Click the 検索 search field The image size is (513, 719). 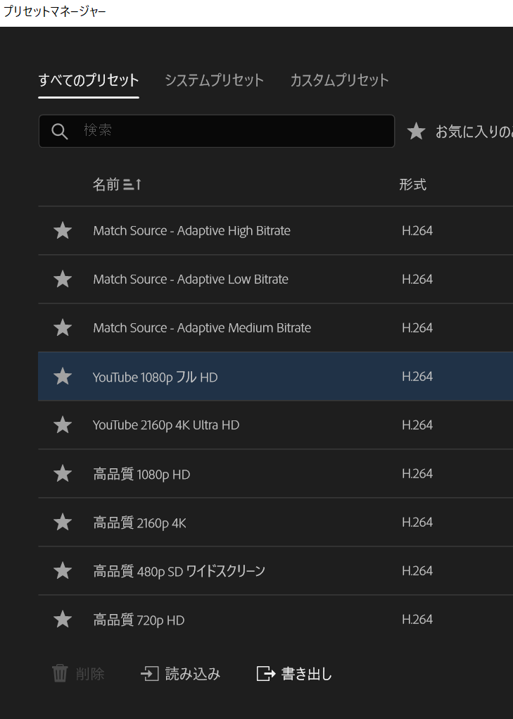click(x=232, y=131)
